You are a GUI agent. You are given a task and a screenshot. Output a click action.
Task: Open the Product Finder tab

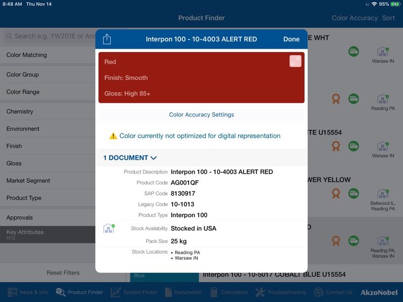[80, 292]
